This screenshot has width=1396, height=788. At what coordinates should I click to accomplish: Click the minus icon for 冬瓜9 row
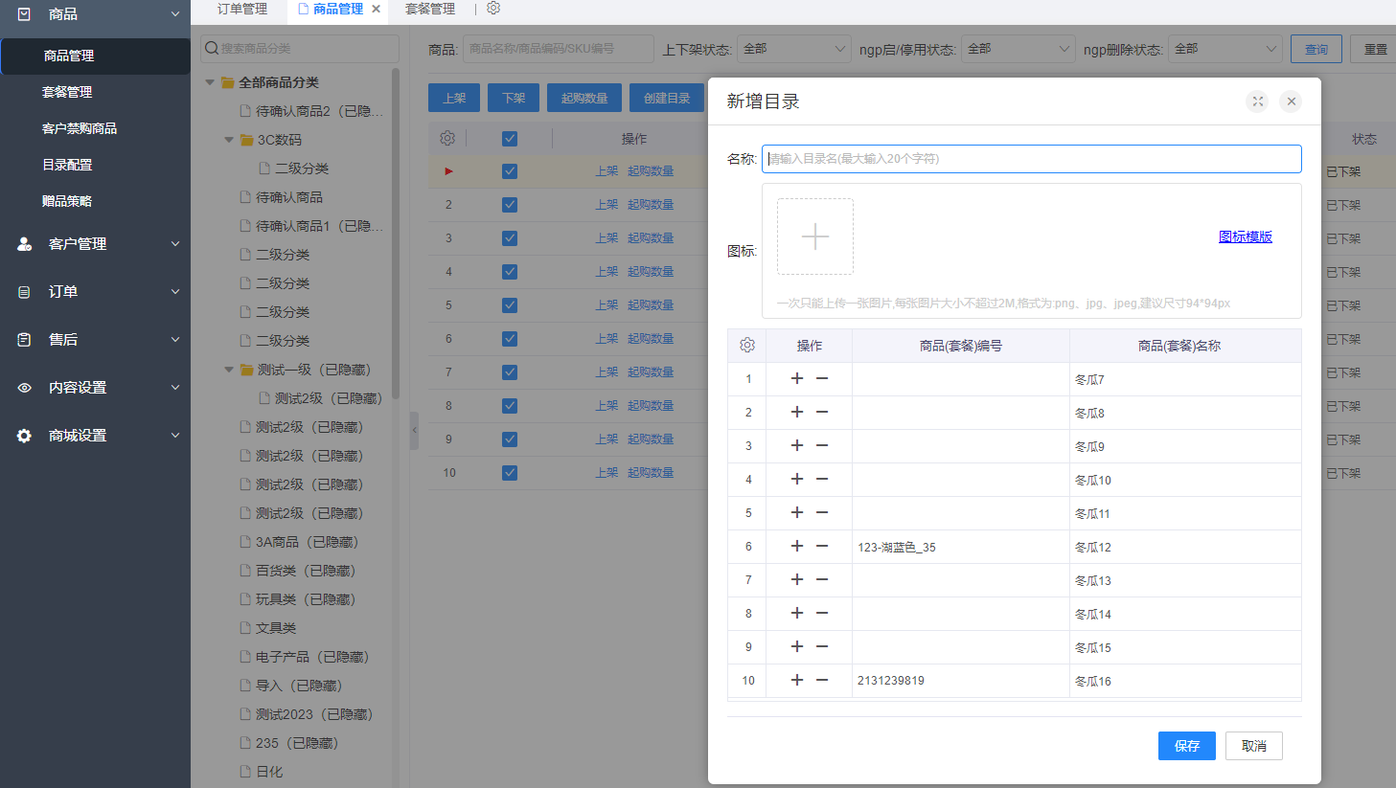click(822, 446)
